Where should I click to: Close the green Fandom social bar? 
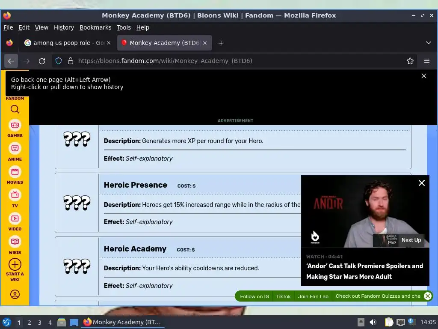coord(427,296)
